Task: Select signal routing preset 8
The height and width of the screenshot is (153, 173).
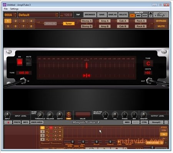Action: [x=31, y=26]
